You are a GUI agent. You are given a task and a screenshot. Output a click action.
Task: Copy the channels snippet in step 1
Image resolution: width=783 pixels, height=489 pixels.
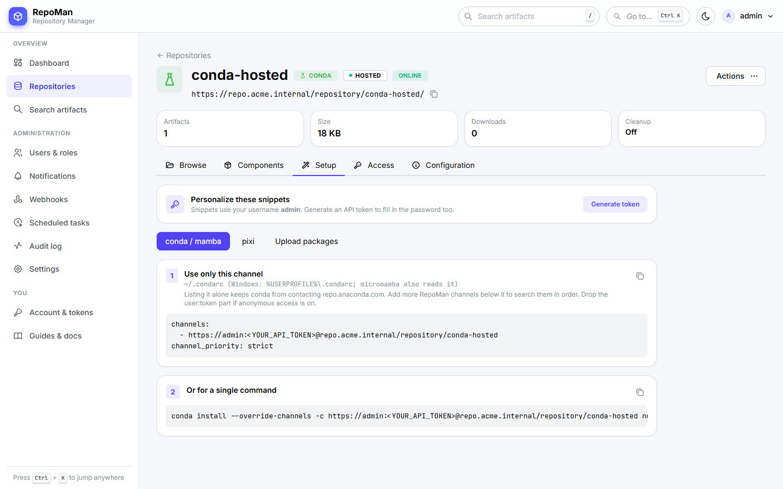pyautogui.click(x=640, y=276)
